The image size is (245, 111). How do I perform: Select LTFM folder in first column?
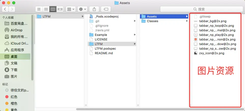point(60,16)
